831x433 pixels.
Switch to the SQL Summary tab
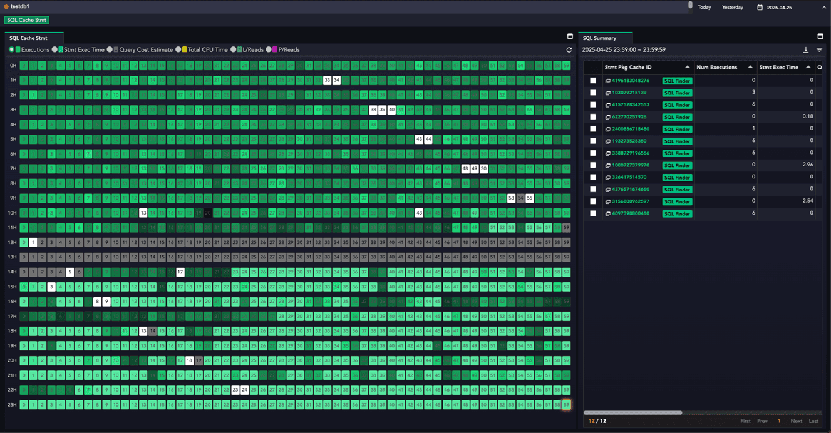point(600,38)
